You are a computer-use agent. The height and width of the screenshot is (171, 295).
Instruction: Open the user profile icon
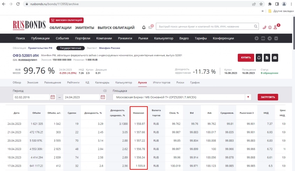(276, 28)
